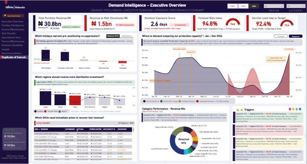Click the Ramadan negative bar
Image resolution: width=307 pixels, height=164 pixels.
pyautogui.click(x=122, y=62)
